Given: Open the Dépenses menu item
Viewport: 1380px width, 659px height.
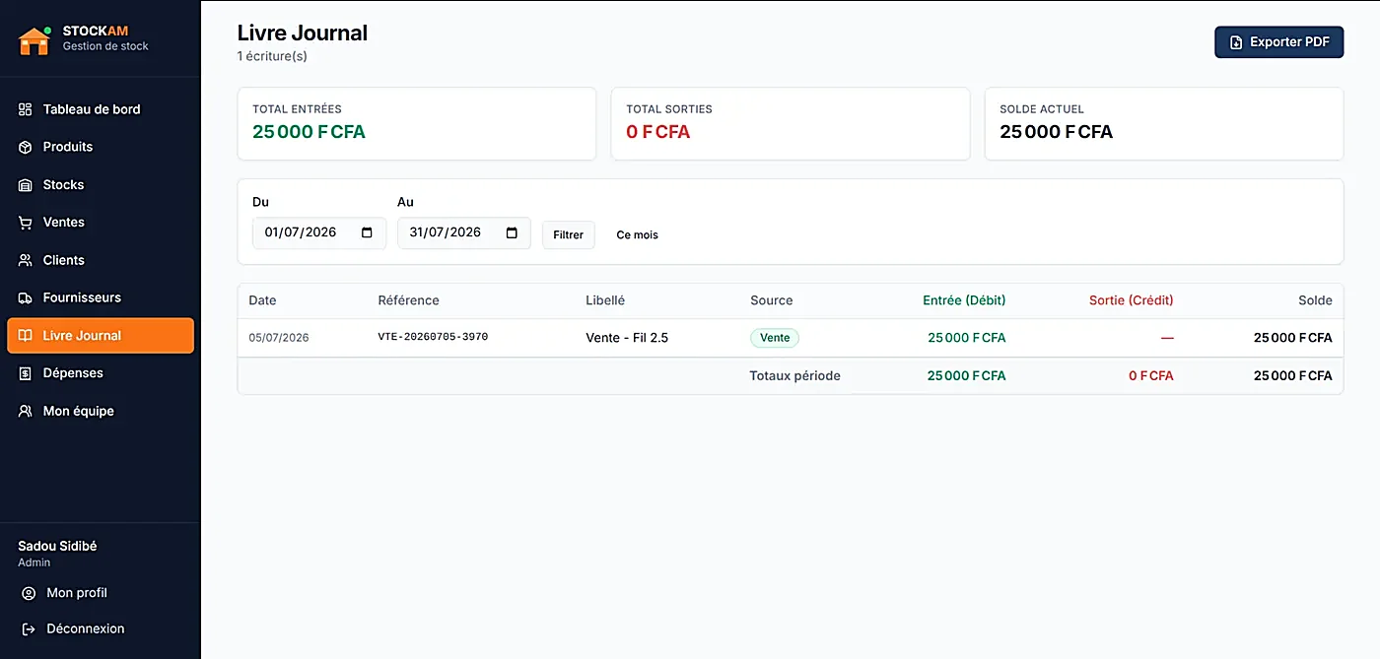Looking at the screenshot, I should coord(101,373).
